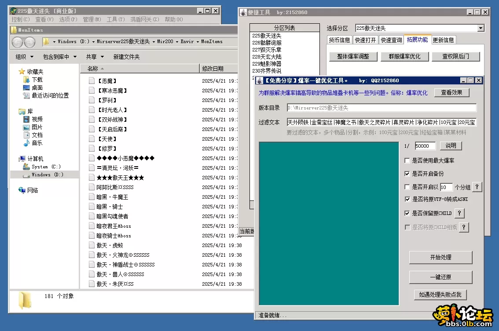
Task: Open dropdown arrow after Mirserver225傲天迷失 in path
Action: click(x=154, y=42)
